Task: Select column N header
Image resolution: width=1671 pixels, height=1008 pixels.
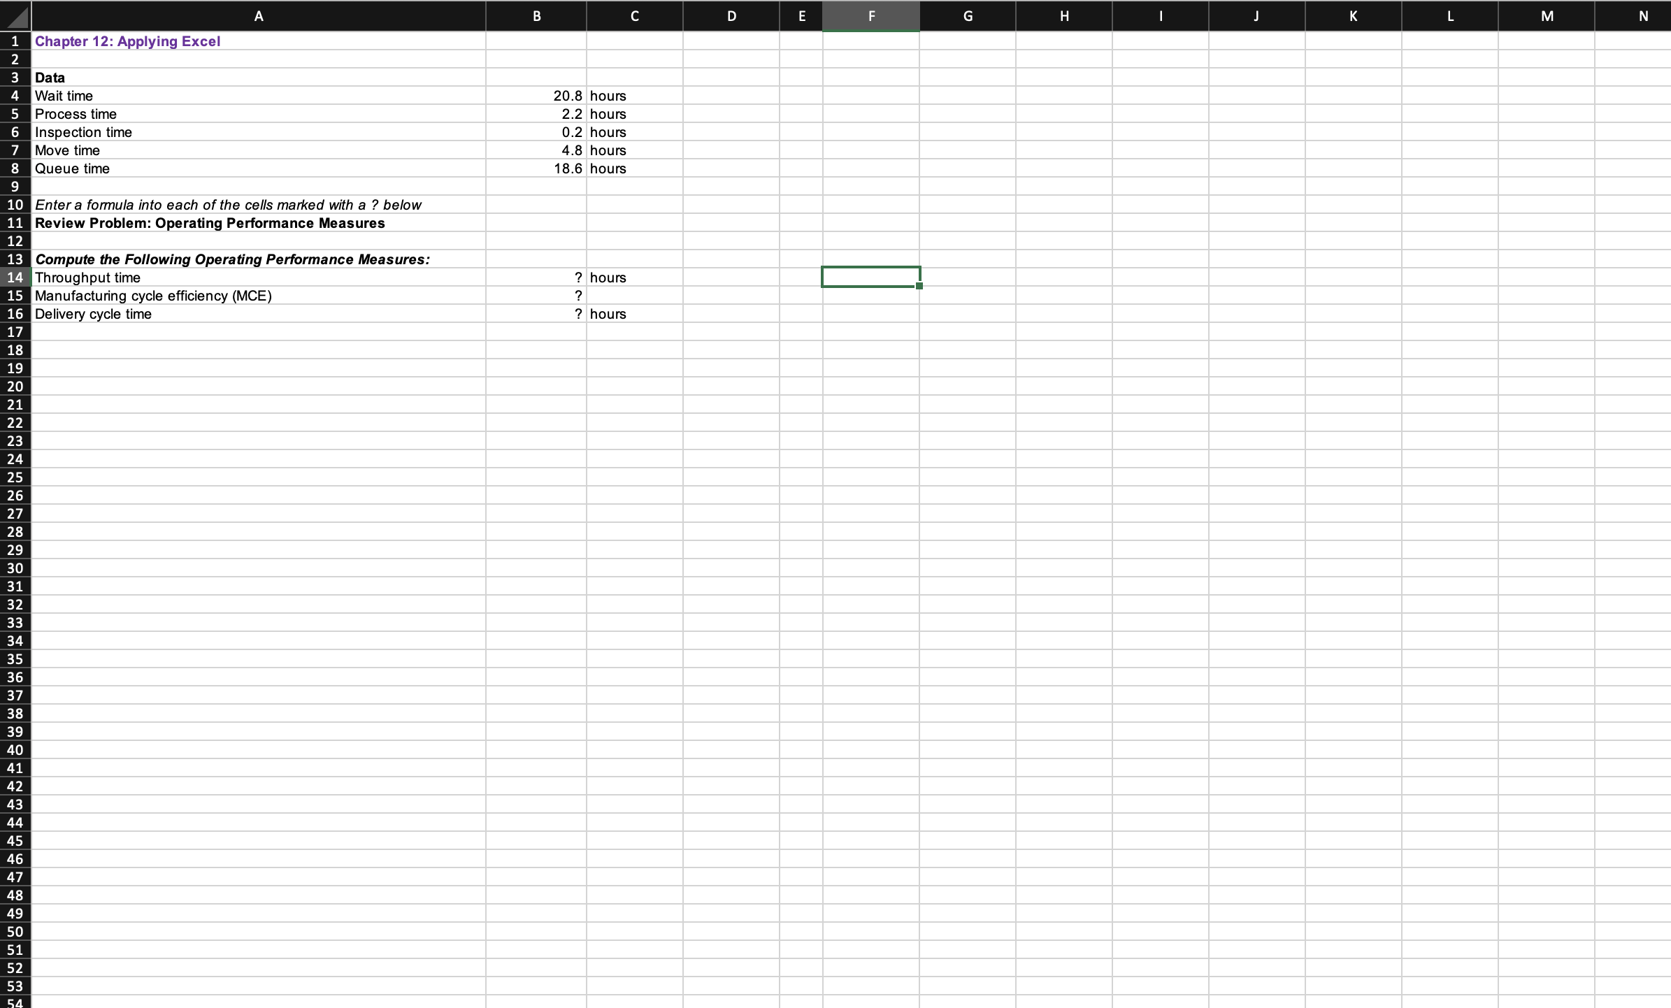Action: point(1643,15)
